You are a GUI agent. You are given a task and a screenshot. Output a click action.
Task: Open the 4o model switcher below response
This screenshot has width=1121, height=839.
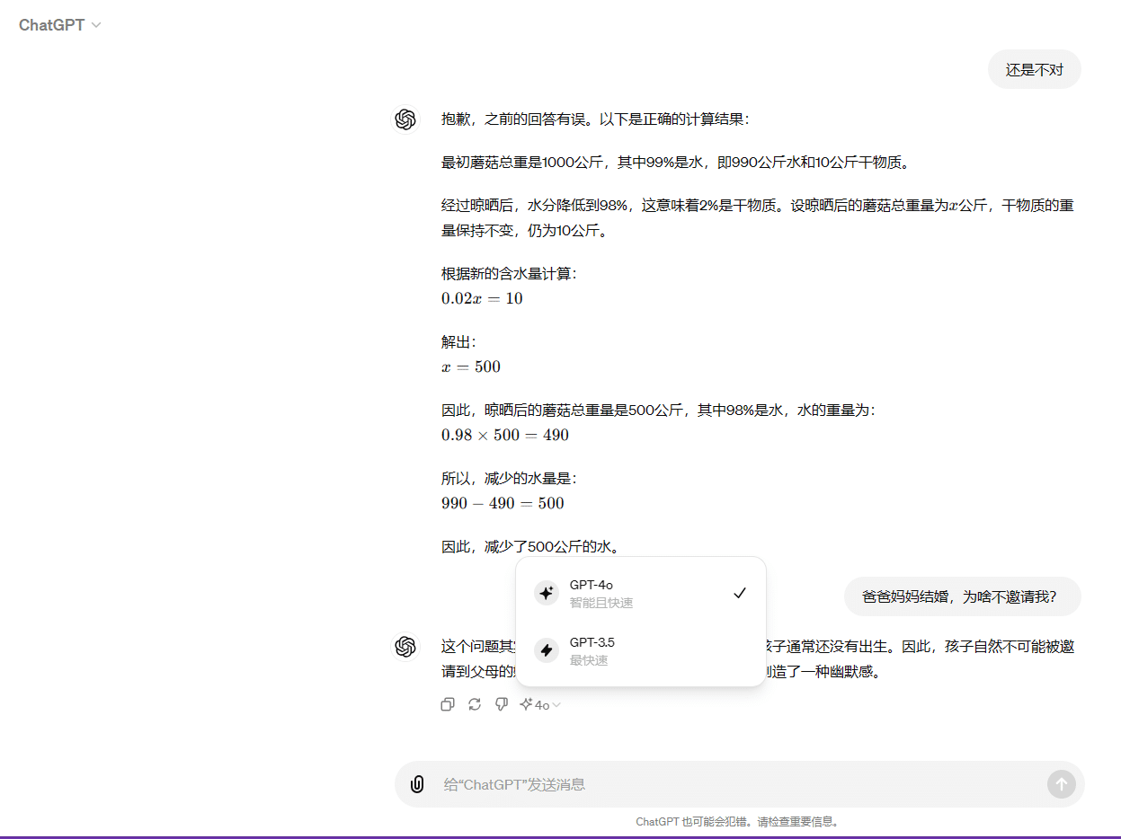(540, 705)
